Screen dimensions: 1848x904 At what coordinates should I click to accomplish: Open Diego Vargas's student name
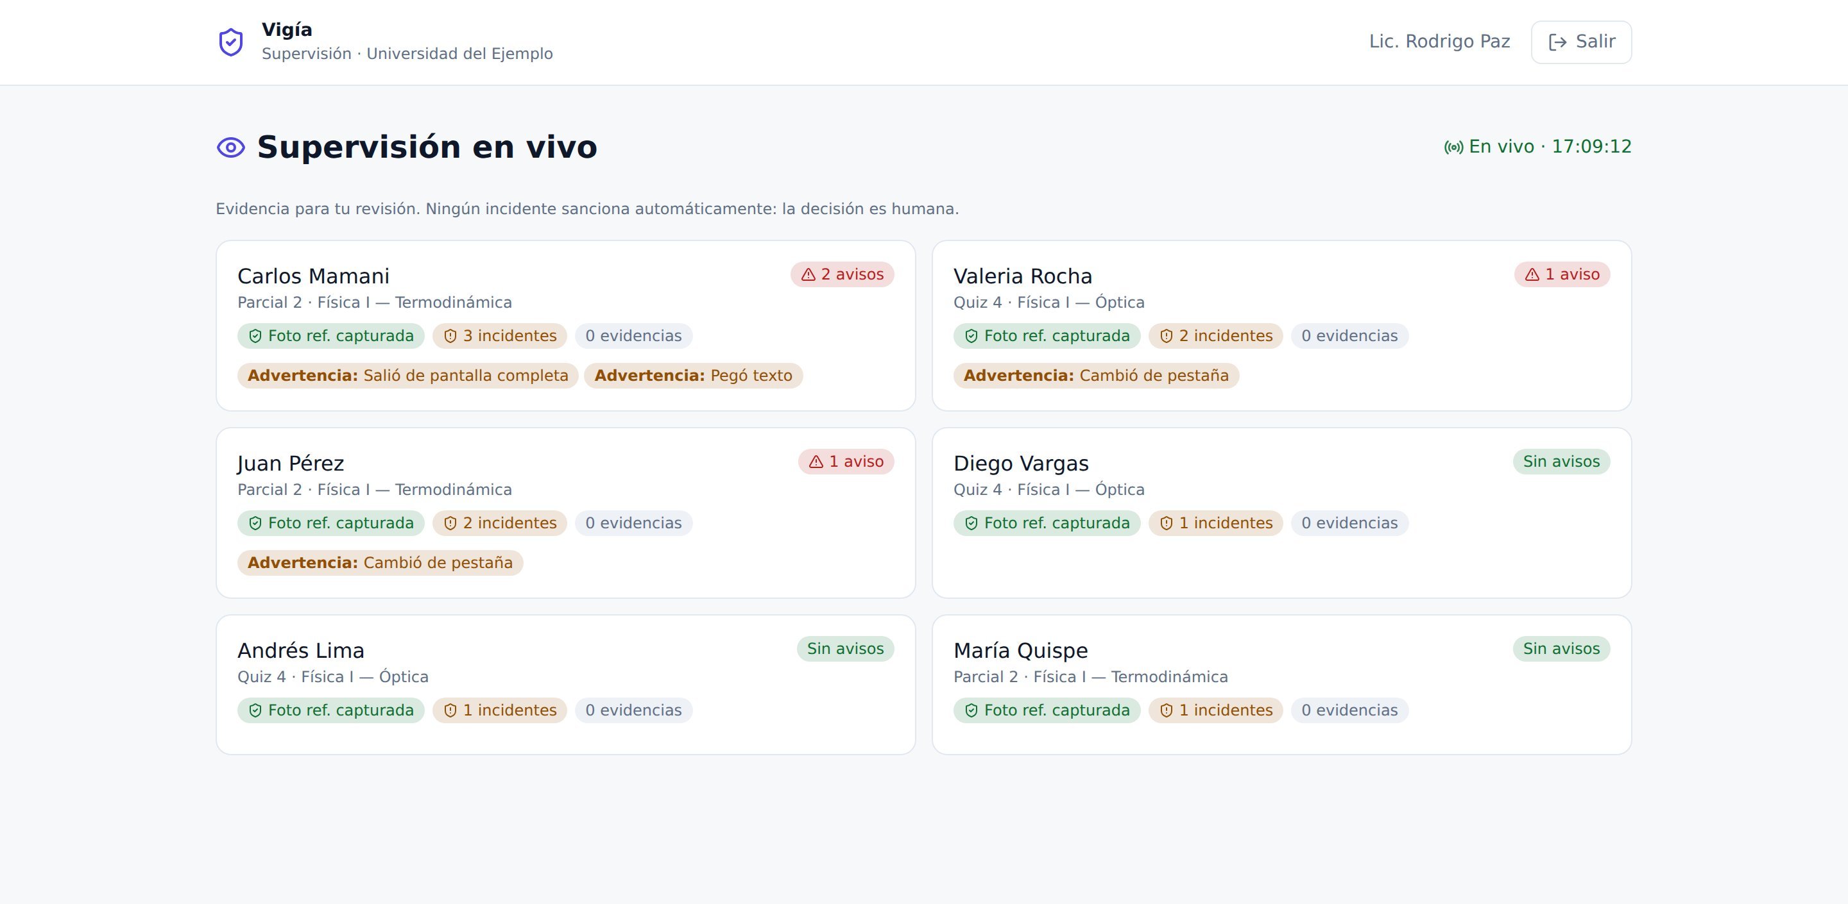click(1021, 463)
